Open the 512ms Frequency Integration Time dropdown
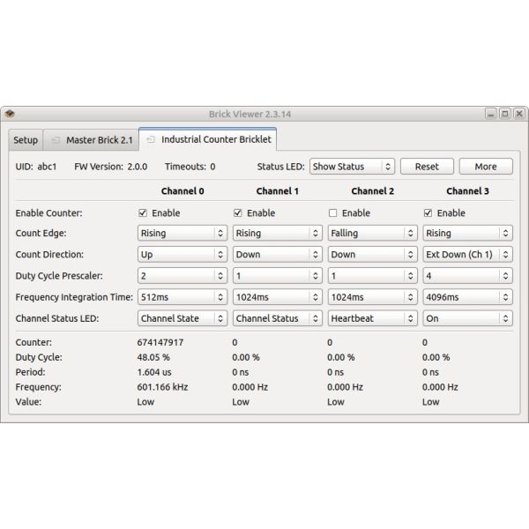This screenshot has height=529, width=529. point(183,297)
